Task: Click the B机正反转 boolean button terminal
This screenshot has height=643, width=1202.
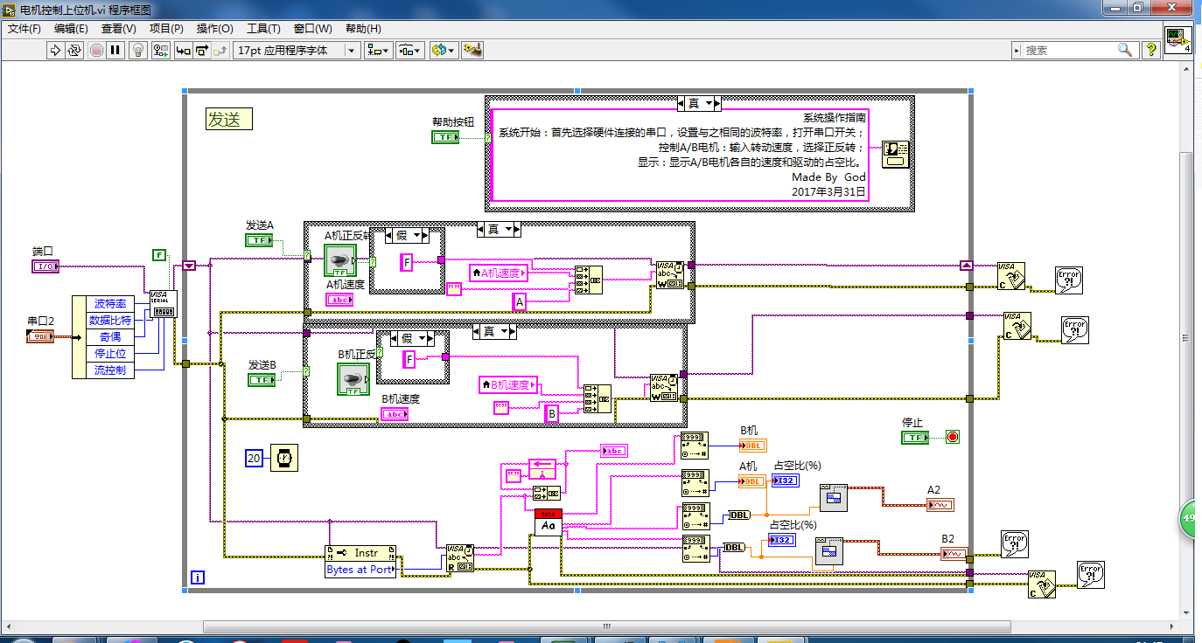Action: (x=353, y=378)
